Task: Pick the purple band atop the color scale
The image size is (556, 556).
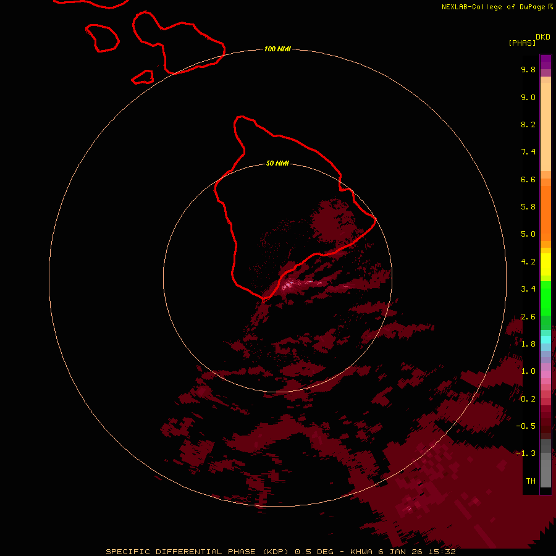Action: [545, 62]
